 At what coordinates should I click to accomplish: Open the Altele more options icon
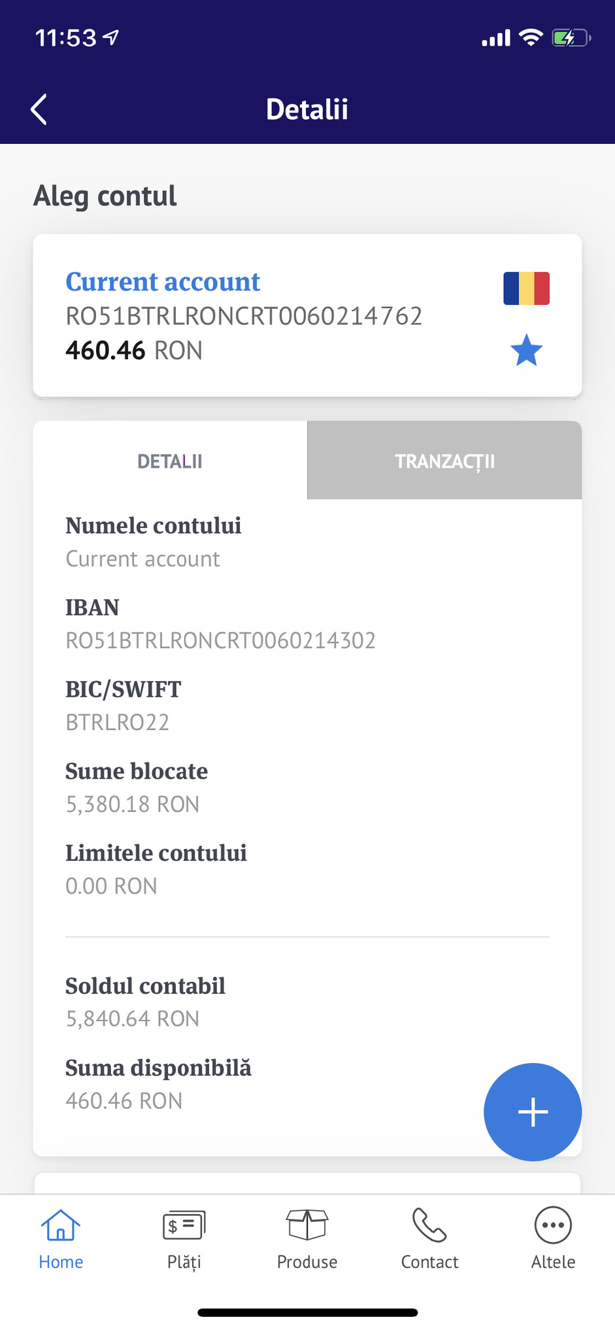click(x=553, y=1225)
